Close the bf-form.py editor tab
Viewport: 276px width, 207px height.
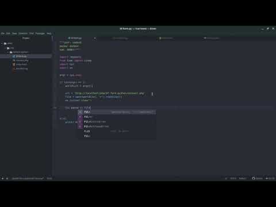(95, 39)
